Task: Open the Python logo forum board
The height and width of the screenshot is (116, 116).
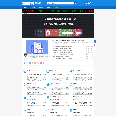Action: coord(48,84)
